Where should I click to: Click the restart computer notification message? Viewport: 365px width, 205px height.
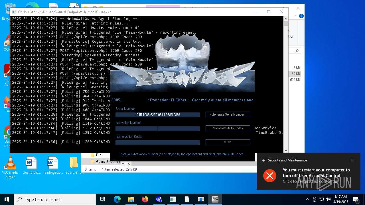coord(316,175)
